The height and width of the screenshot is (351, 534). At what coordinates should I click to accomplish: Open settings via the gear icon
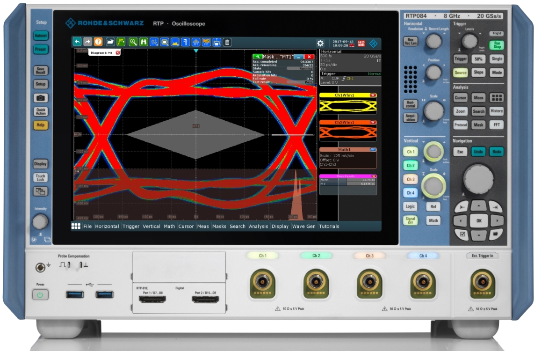click(x=320, y=43)
